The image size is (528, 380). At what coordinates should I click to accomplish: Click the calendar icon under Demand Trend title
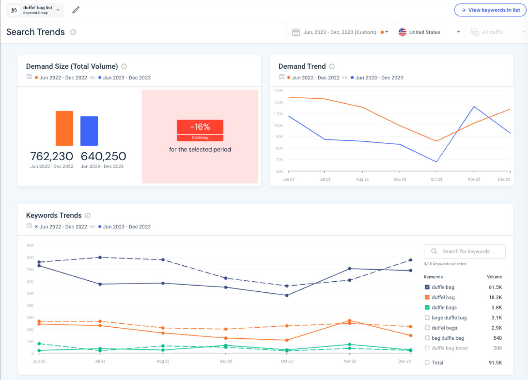coord(282,77)
